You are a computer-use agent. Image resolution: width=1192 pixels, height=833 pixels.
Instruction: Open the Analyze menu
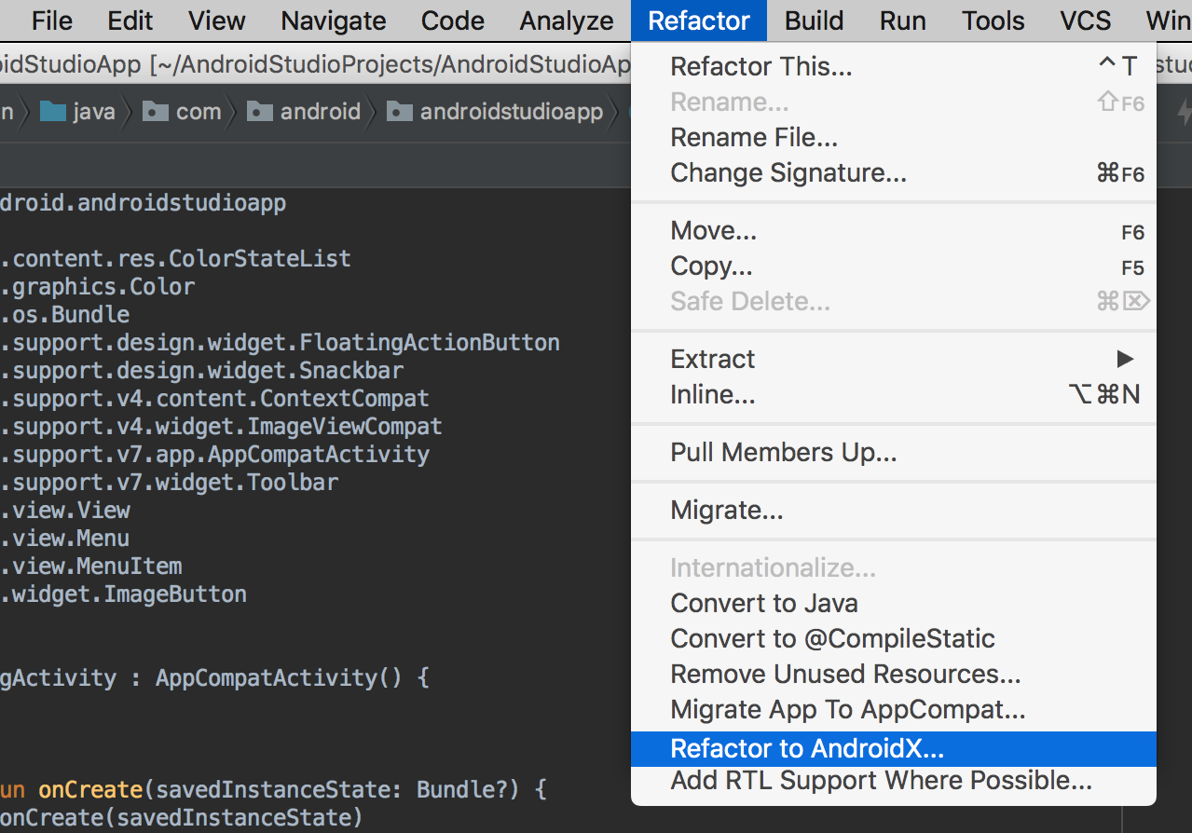567,20
